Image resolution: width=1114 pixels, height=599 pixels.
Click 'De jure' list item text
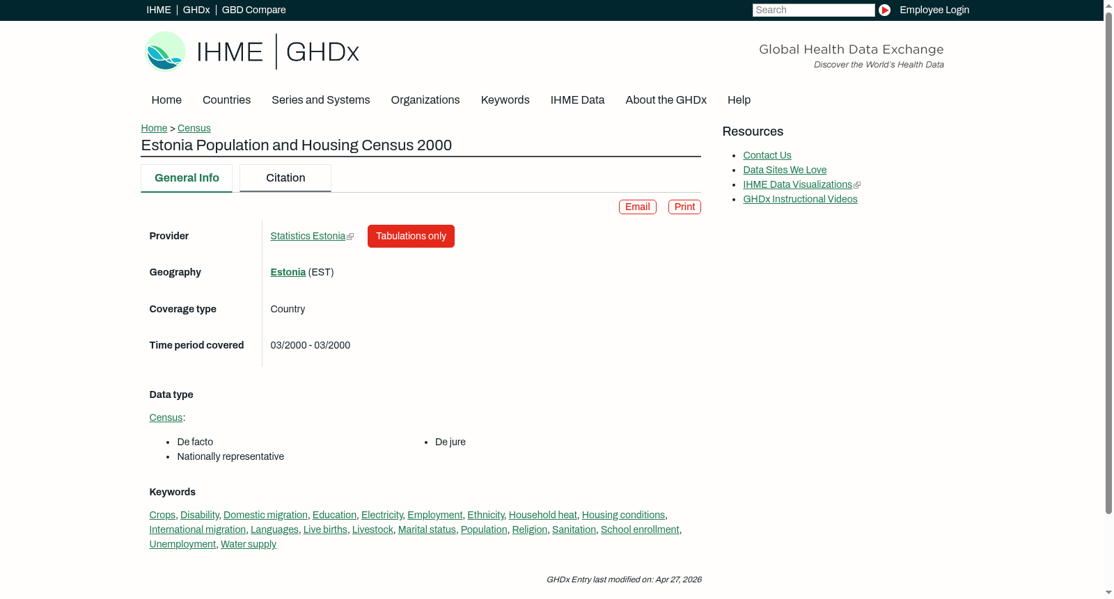point(450,442)
